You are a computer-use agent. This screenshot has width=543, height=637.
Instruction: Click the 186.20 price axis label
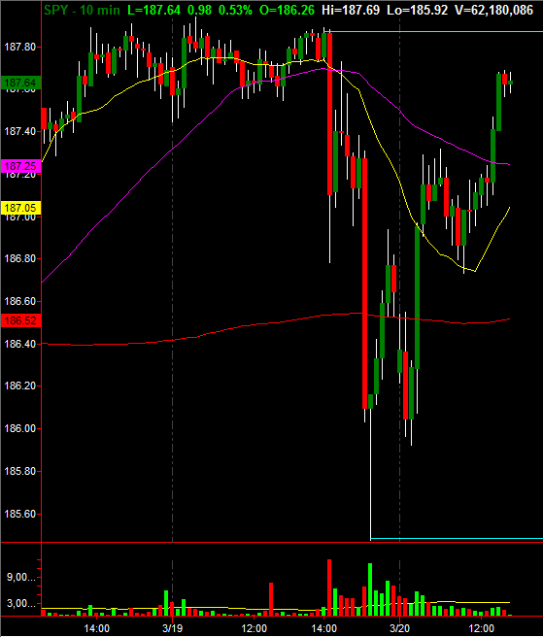click(19, 386)
